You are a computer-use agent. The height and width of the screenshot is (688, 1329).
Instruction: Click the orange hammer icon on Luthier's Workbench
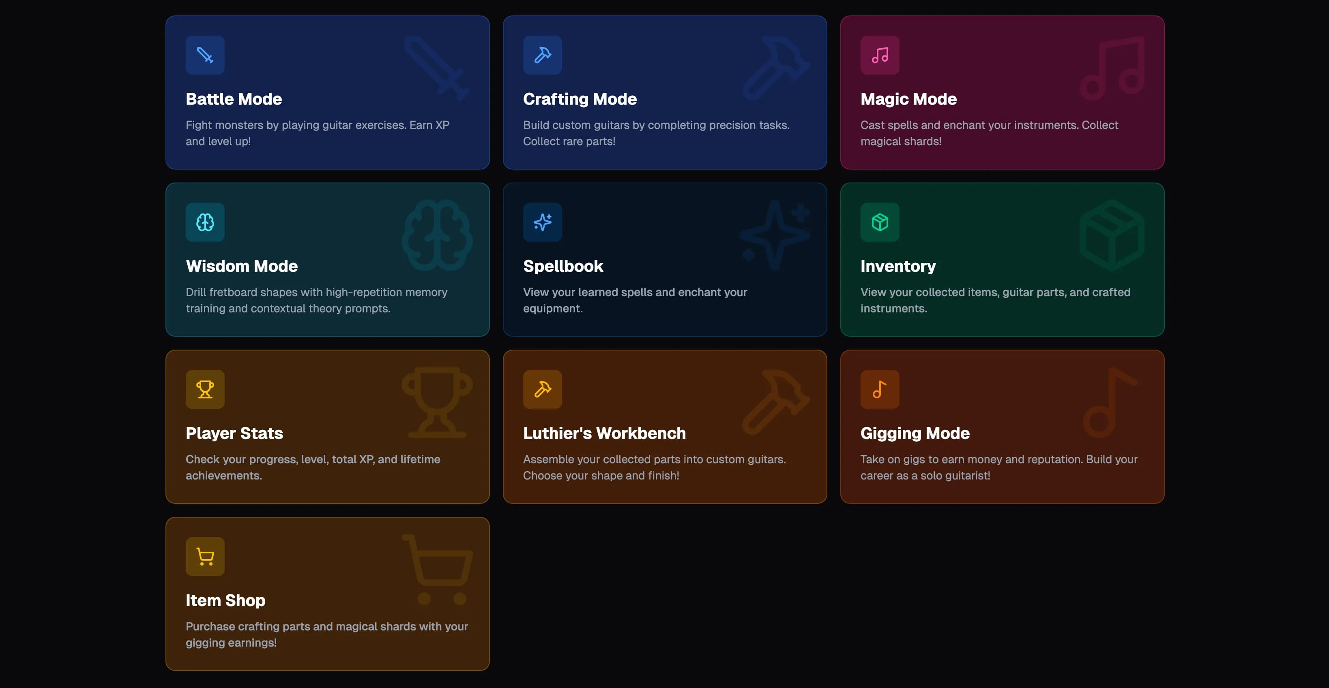pos(542,390)
